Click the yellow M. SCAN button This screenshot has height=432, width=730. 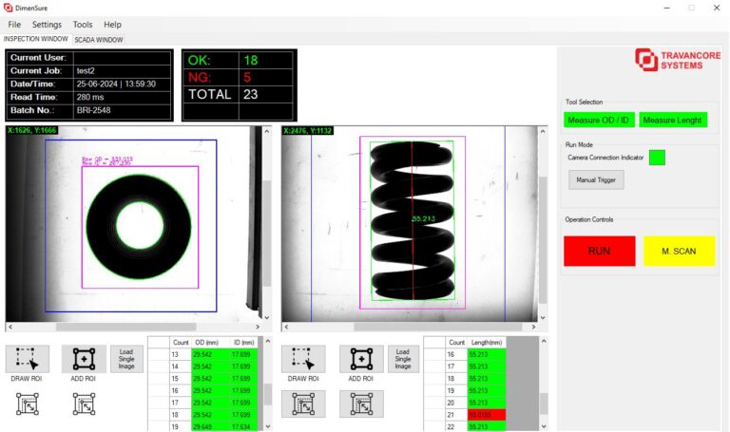[679, 251]
